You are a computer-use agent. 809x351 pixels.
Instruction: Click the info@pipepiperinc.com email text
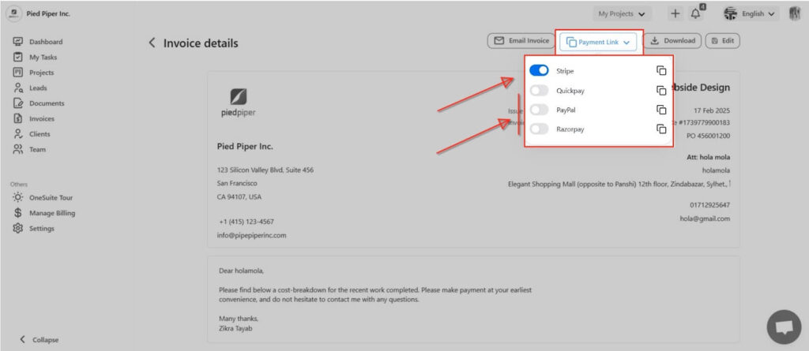click(252, 236)
